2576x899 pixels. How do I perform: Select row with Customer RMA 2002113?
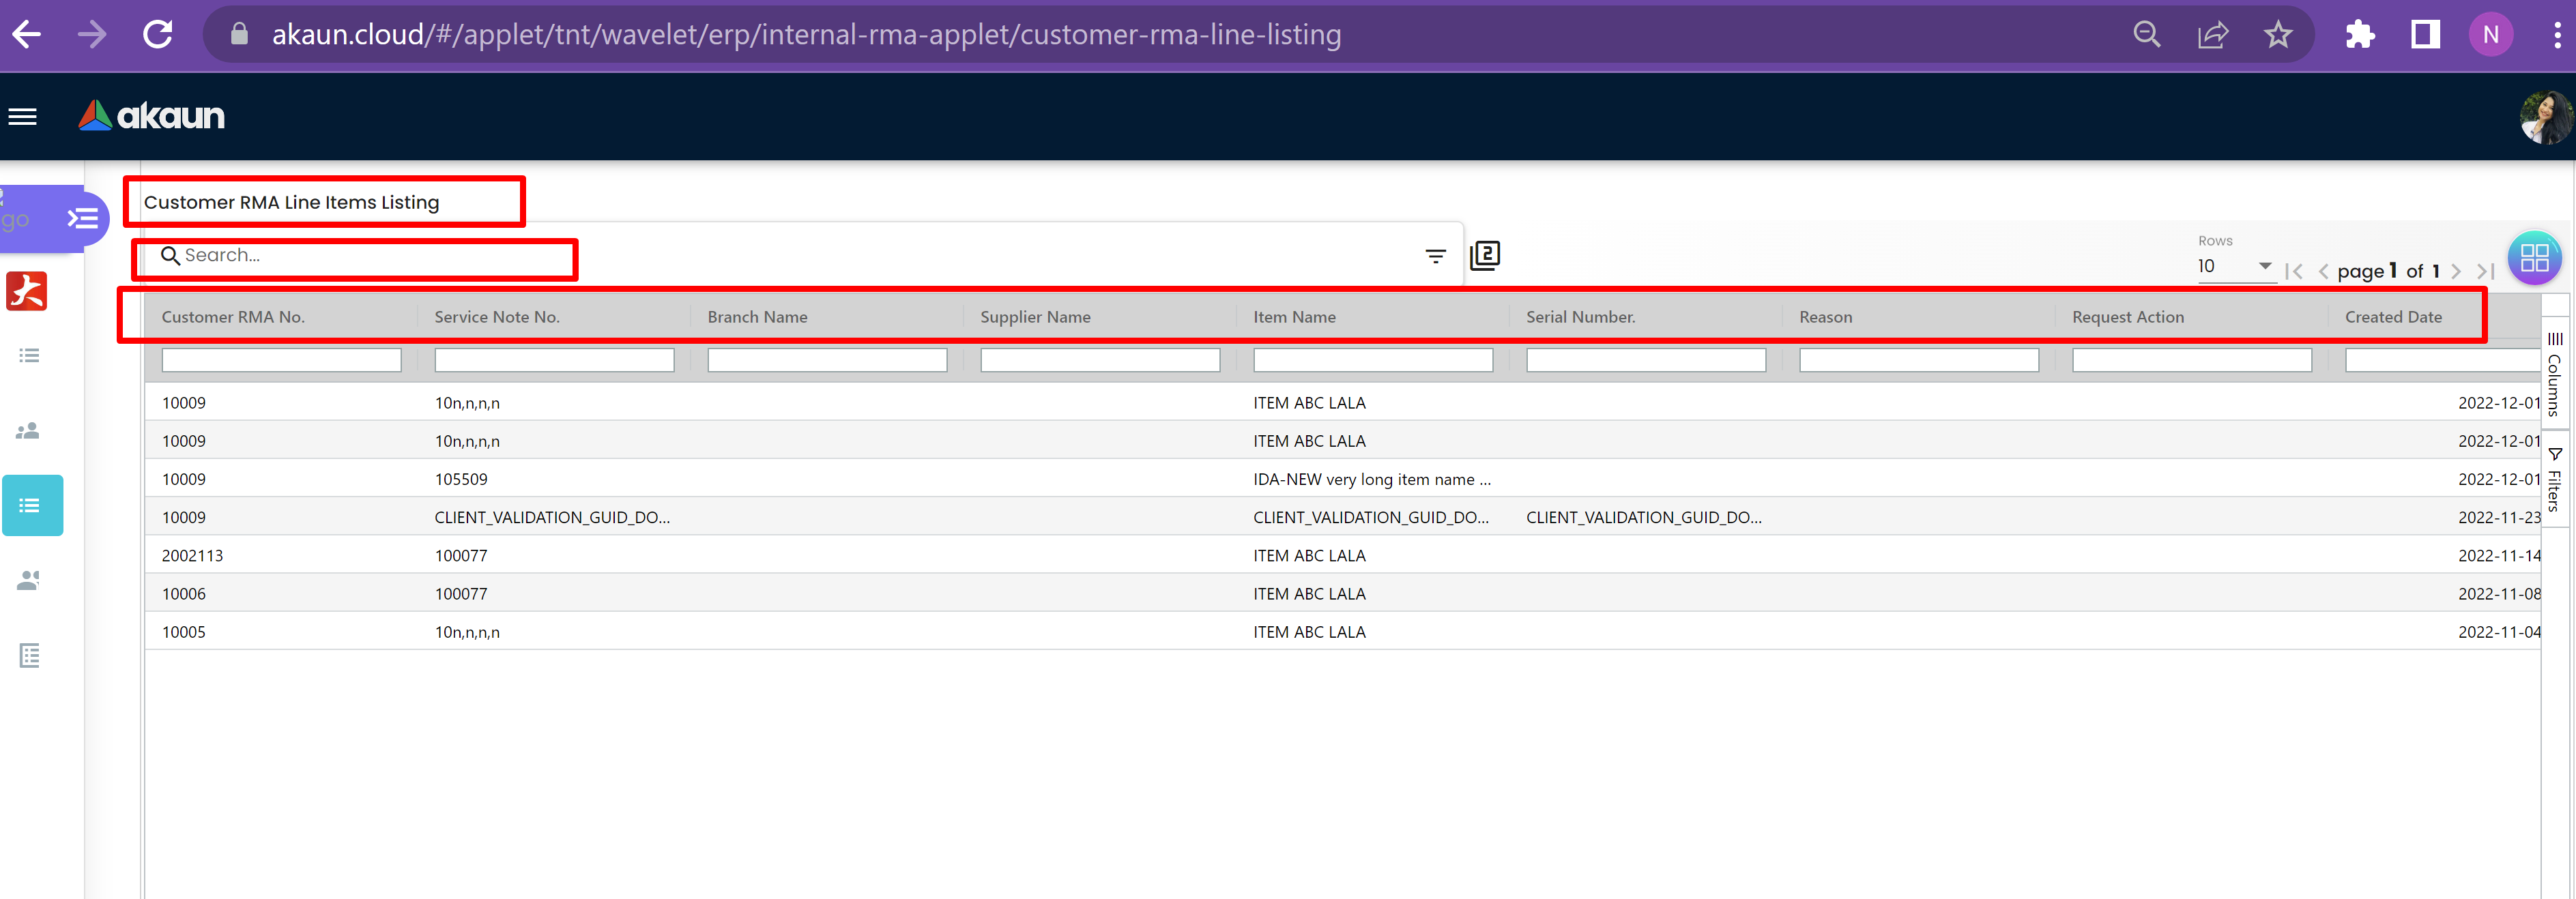pyautogui.click(x=193, y=555)
